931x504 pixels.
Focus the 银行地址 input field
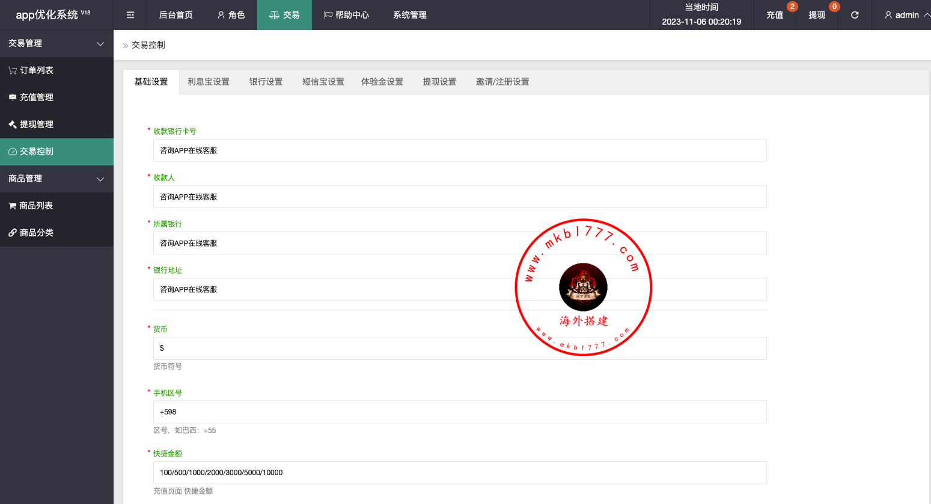tap(460, 289)
